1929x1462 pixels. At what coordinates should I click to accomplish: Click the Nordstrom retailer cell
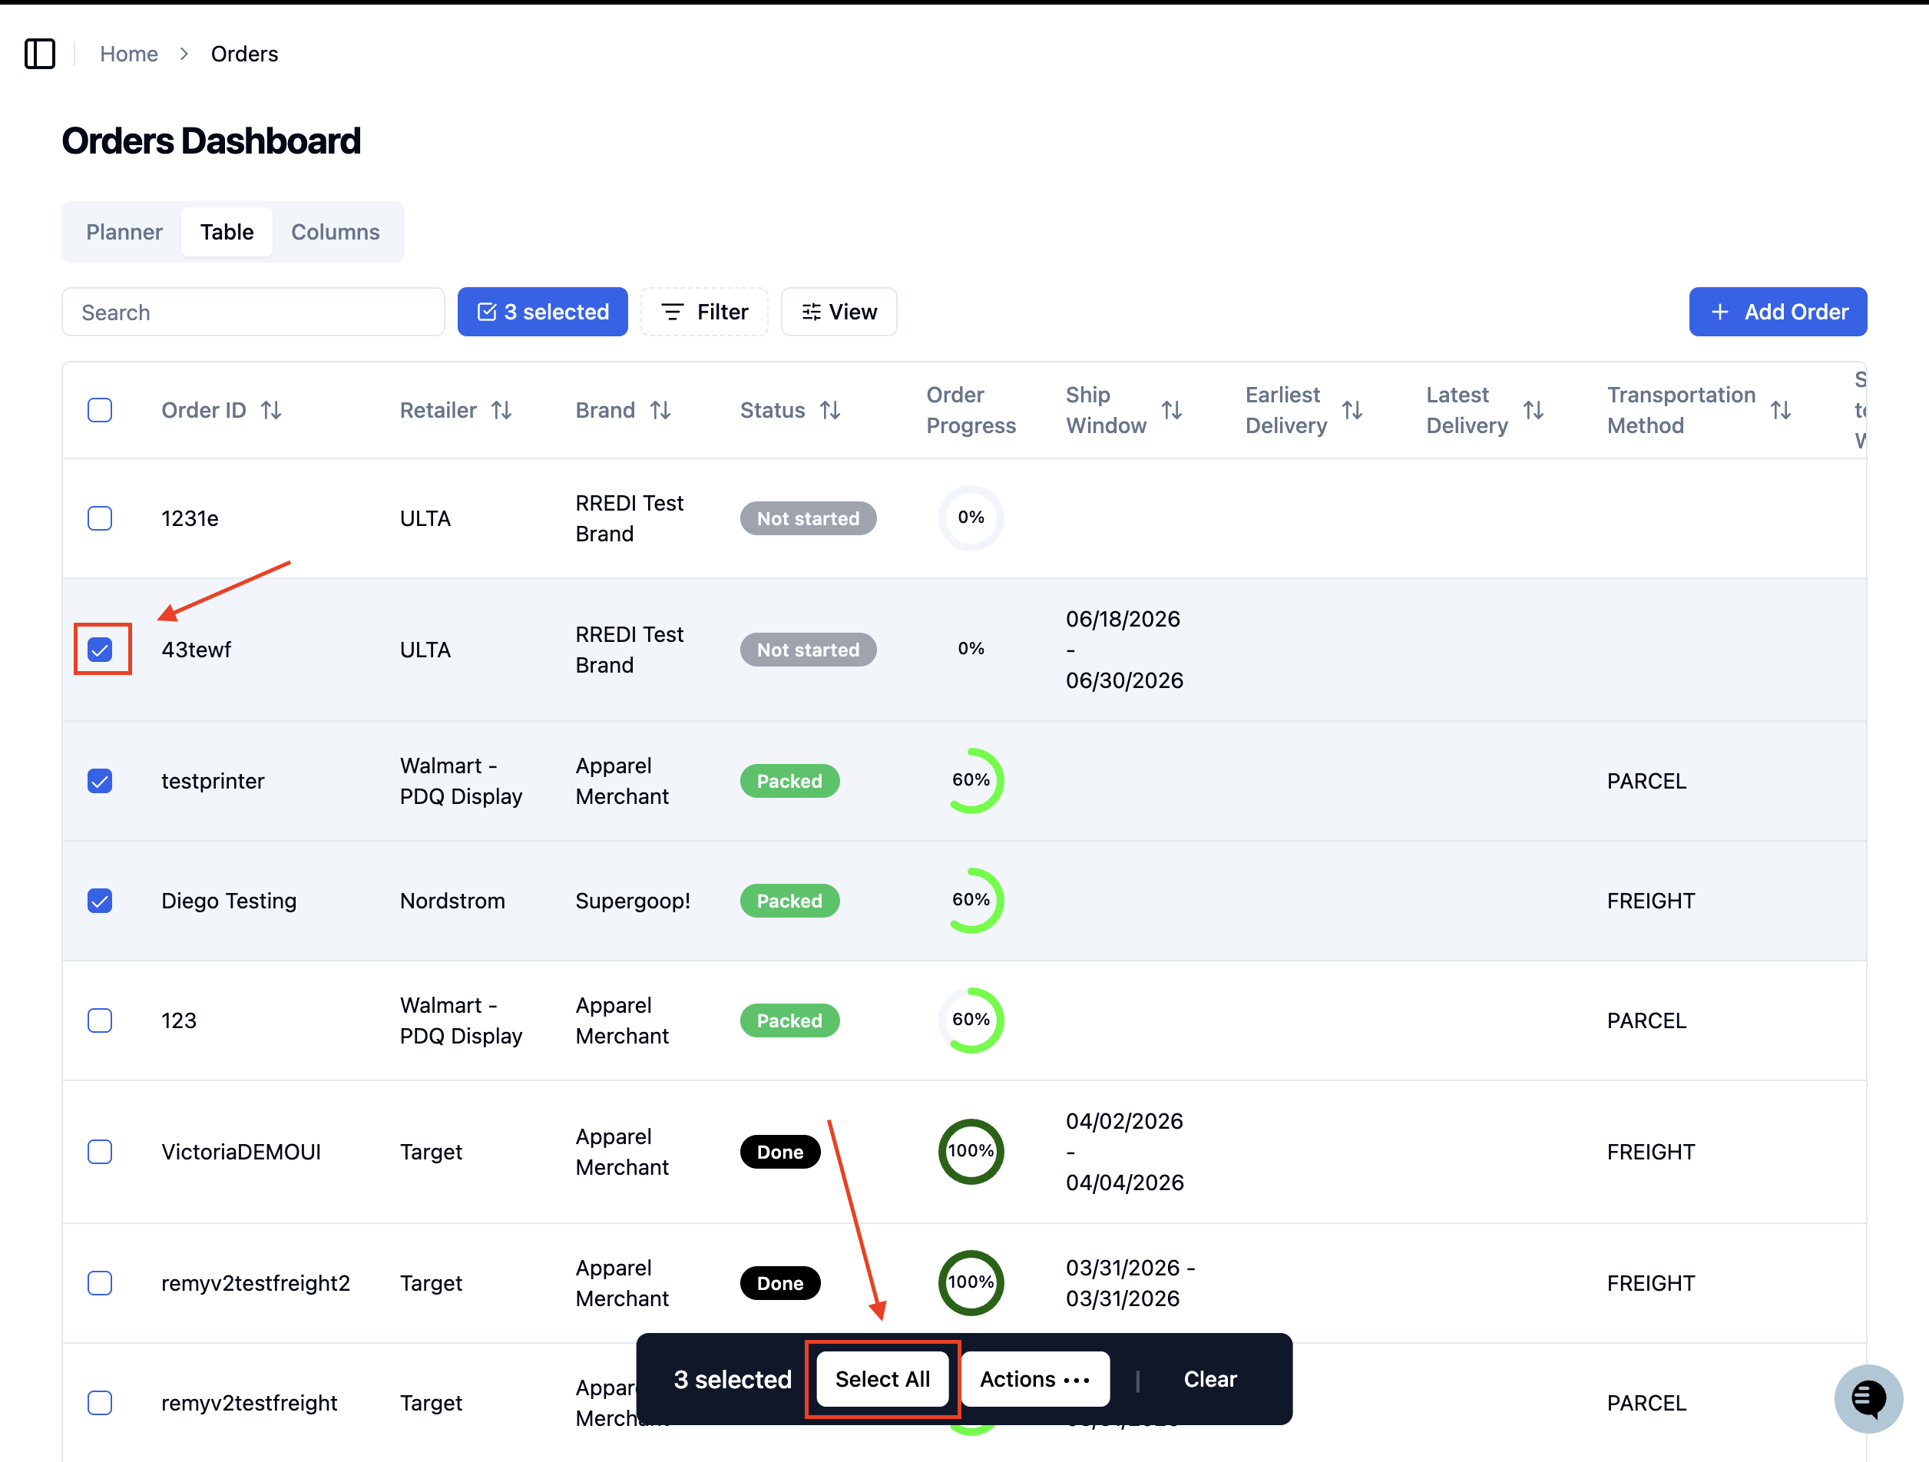(452, 901)
